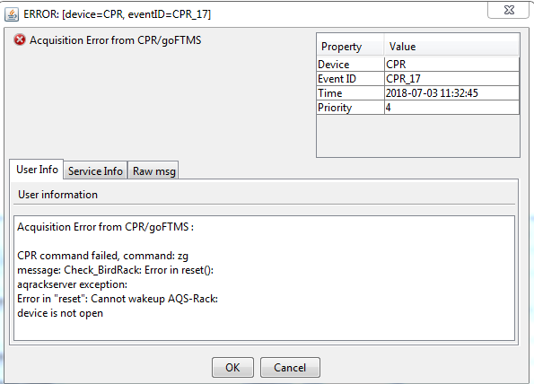Click the CPR device value cell
This screenshot has width=534, height=384.
click(x=452, y=65)
